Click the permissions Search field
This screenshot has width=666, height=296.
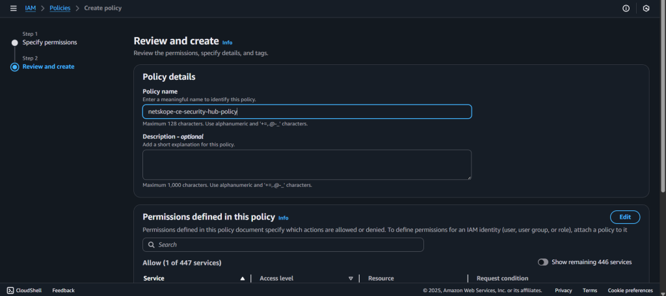(x=283, y=245)
